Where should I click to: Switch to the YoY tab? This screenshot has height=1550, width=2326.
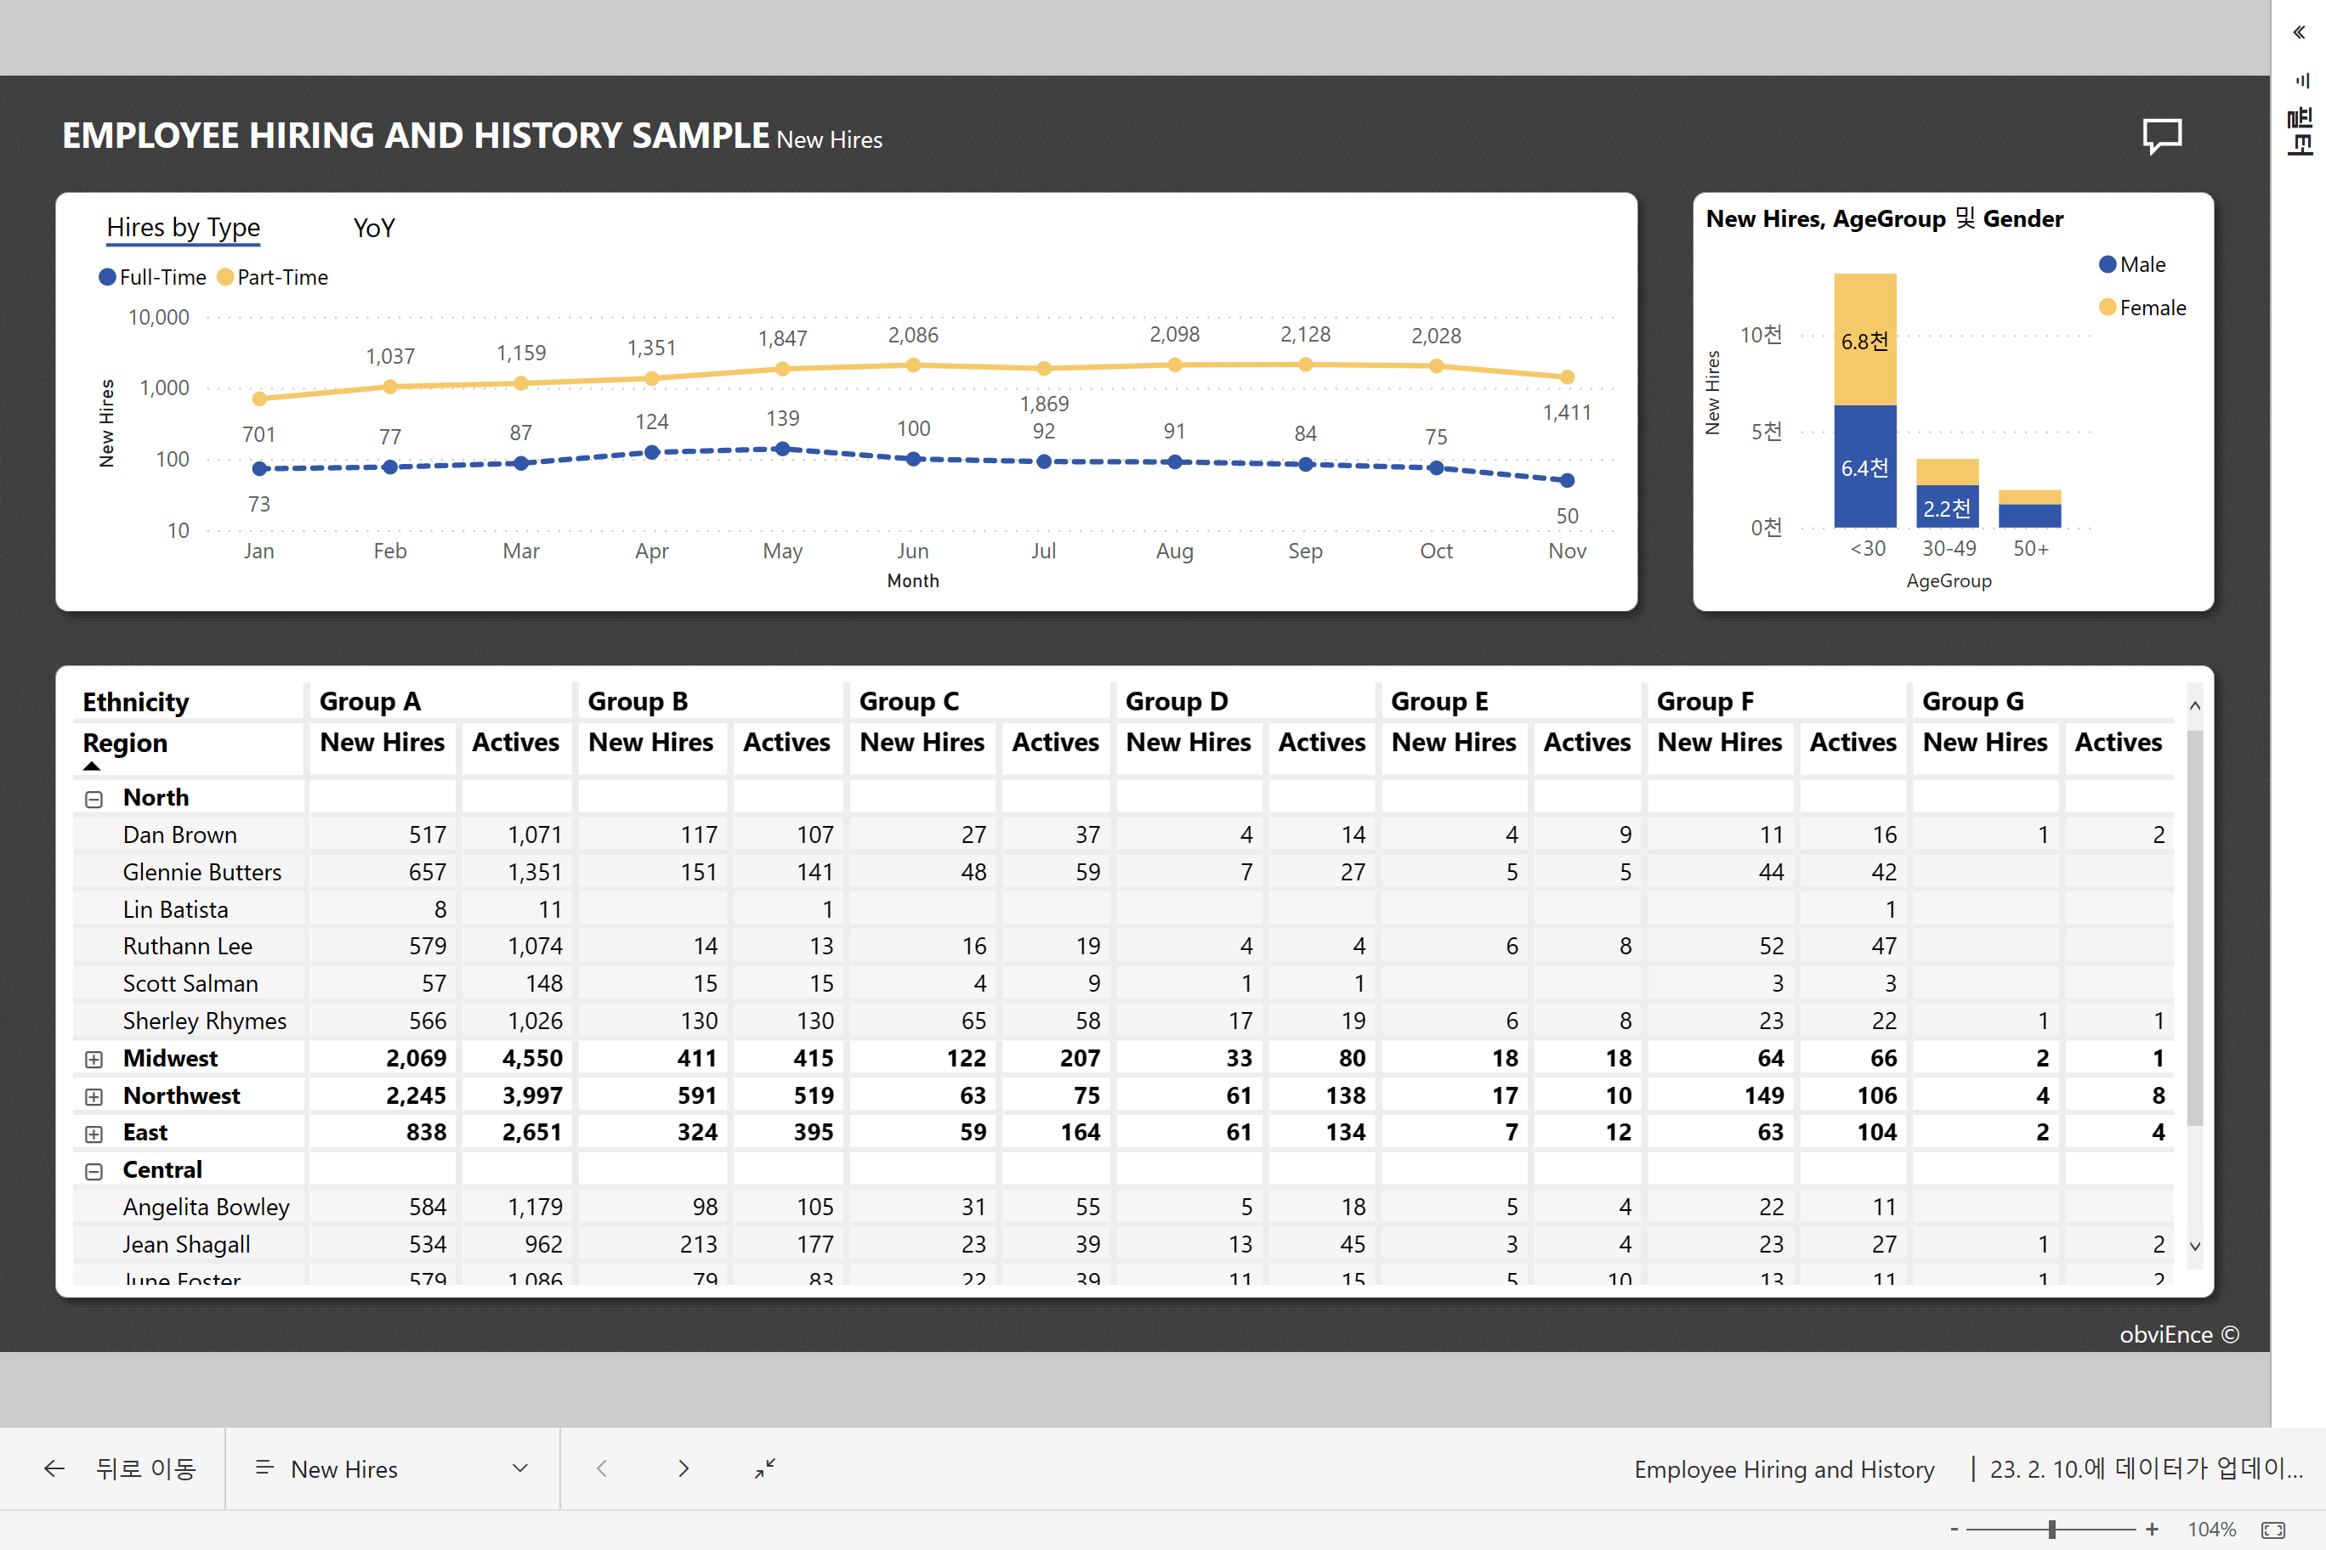tap(374, 229)
